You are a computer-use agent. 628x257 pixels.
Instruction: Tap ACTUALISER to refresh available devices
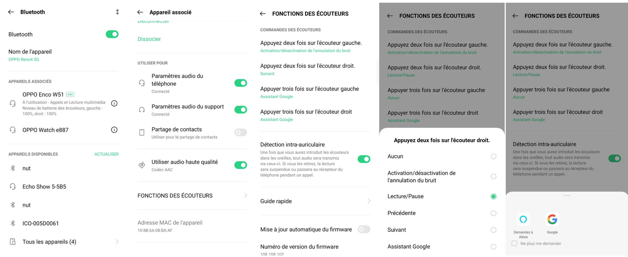(x=106, y=154)
